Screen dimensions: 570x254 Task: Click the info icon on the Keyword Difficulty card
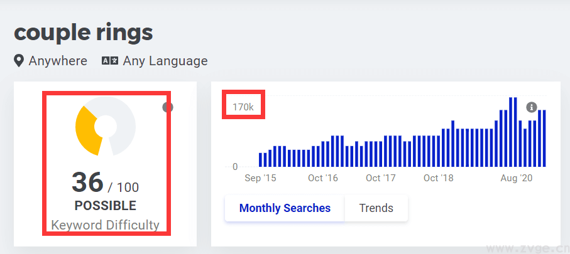tap(167, 107)
